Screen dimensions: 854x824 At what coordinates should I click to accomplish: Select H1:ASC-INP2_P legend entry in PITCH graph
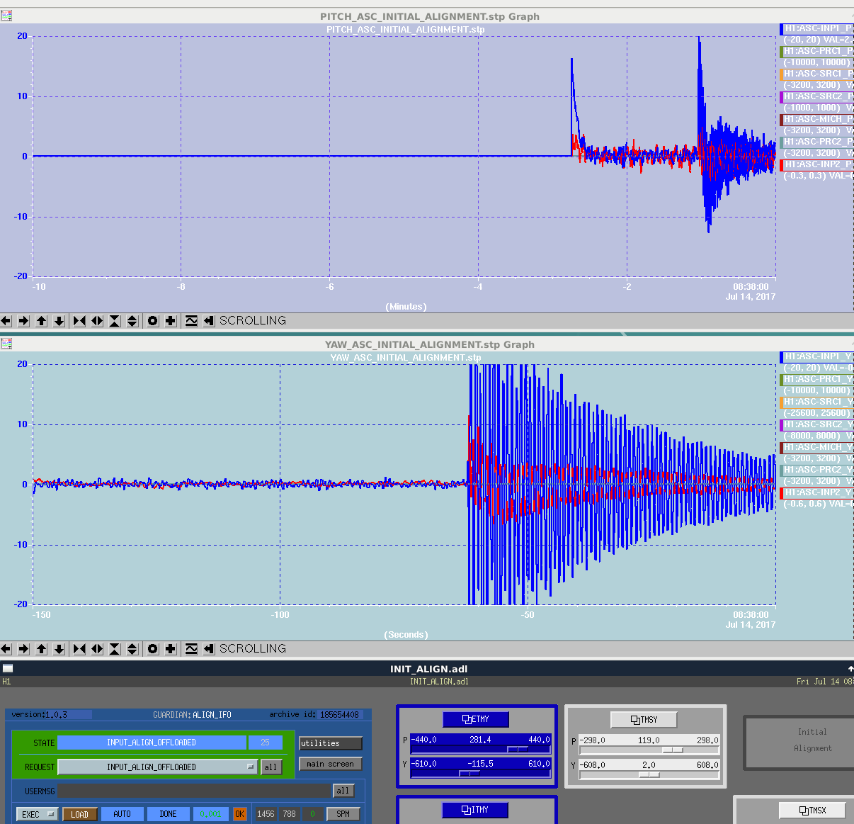pos(817,165)
